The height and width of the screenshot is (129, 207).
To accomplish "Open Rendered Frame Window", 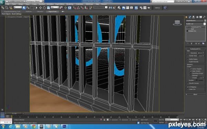I will (145, 8).
